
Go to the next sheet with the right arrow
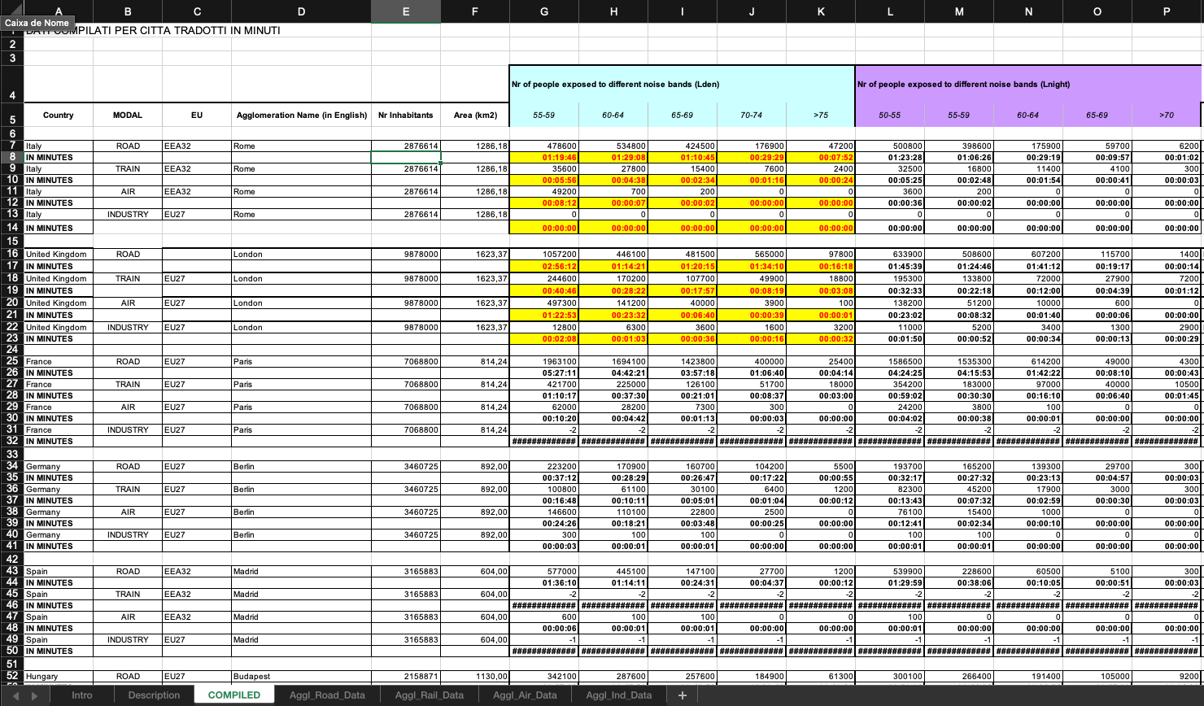(34, 695)
